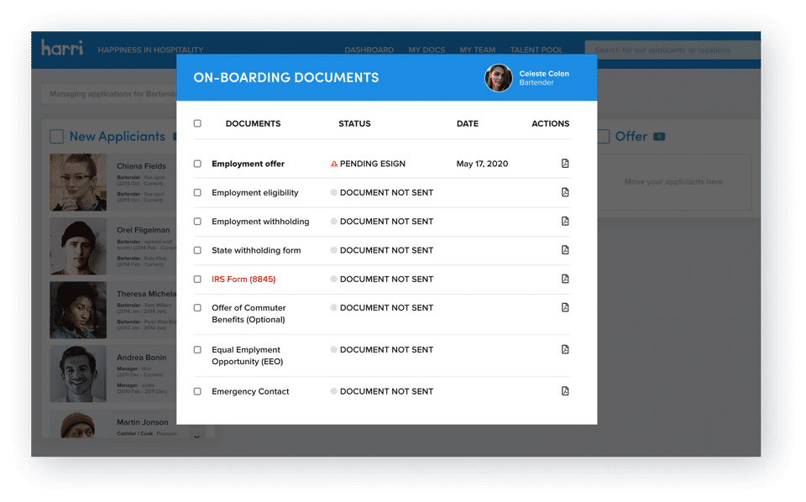Click document icon for State withholding form
806x502 pixels.
[565, 249]
